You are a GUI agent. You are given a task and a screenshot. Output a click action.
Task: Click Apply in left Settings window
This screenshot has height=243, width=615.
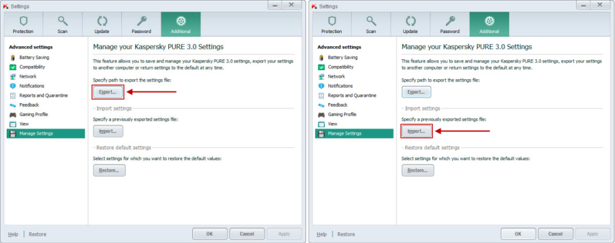pyautogui.click(x=284, y=234)
